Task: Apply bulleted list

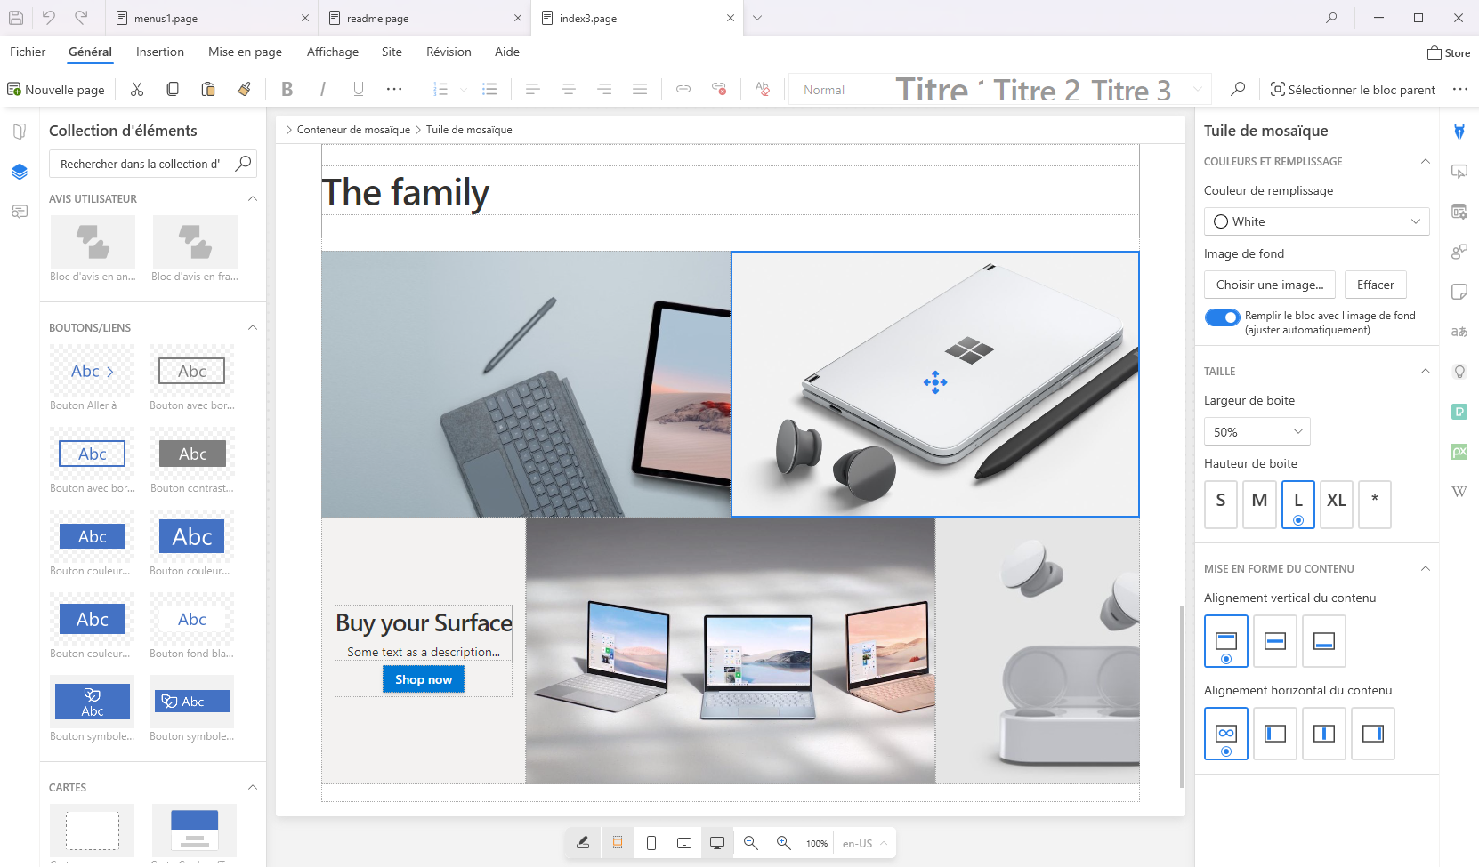Action: coord(489,89)
